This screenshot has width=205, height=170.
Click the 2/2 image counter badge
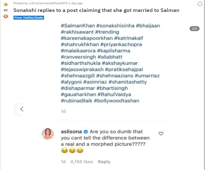tap(195, 29)
